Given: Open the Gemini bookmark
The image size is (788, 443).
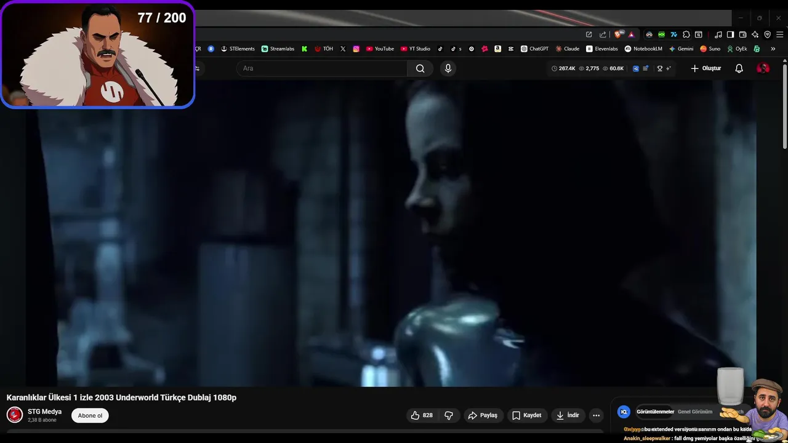Looking at the screenshot, I should point(681,49).
